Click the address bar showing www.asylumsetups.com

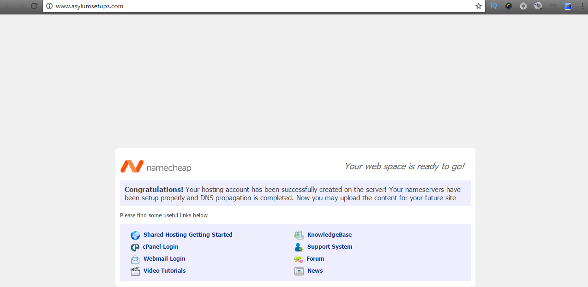pyautogui.click(x=263, y=6)
